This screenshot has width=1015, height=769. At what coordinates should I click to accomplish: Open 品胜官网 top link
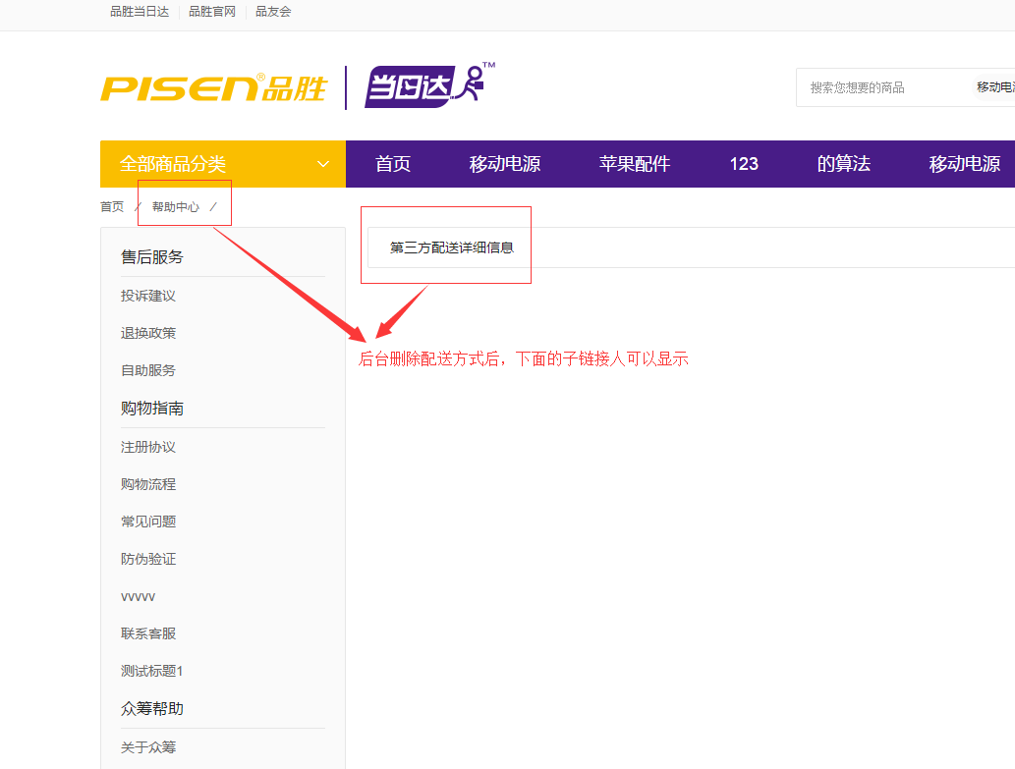coord(212,12)
